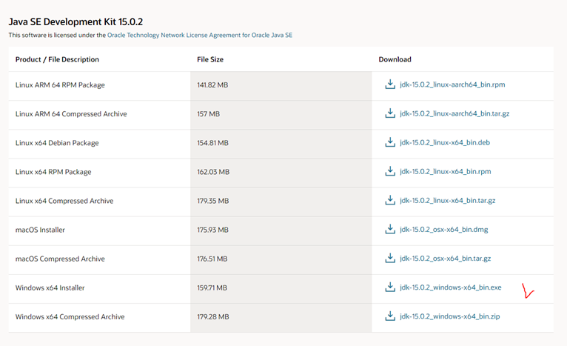567x346 pixels.
Task: Download jdk-15.0.2_linux-aarch64_bin.tar.gz link
Action: (x=454, y=113)
